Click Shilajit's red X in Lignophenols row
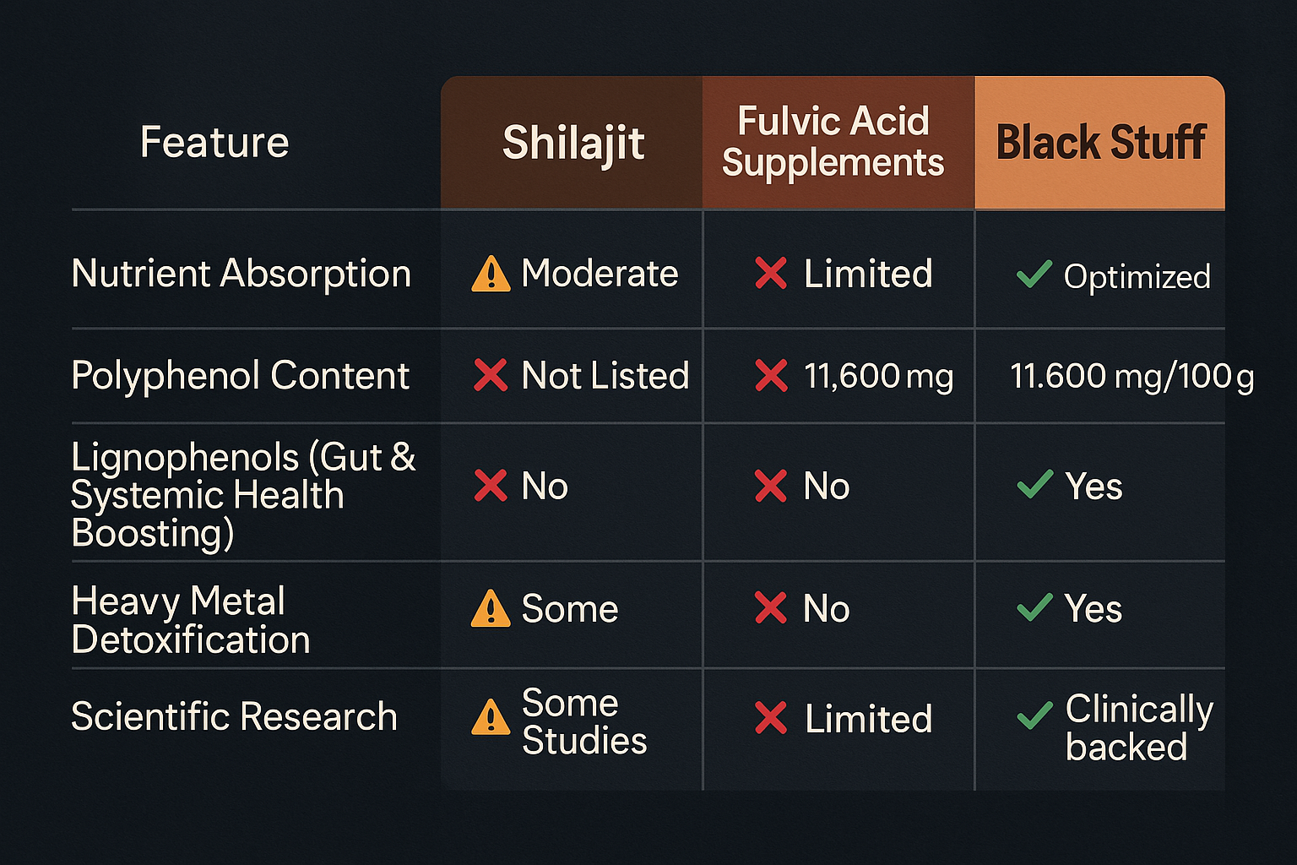The height and width of the screenshot is (865, 1297). click(x=491, y=486)
